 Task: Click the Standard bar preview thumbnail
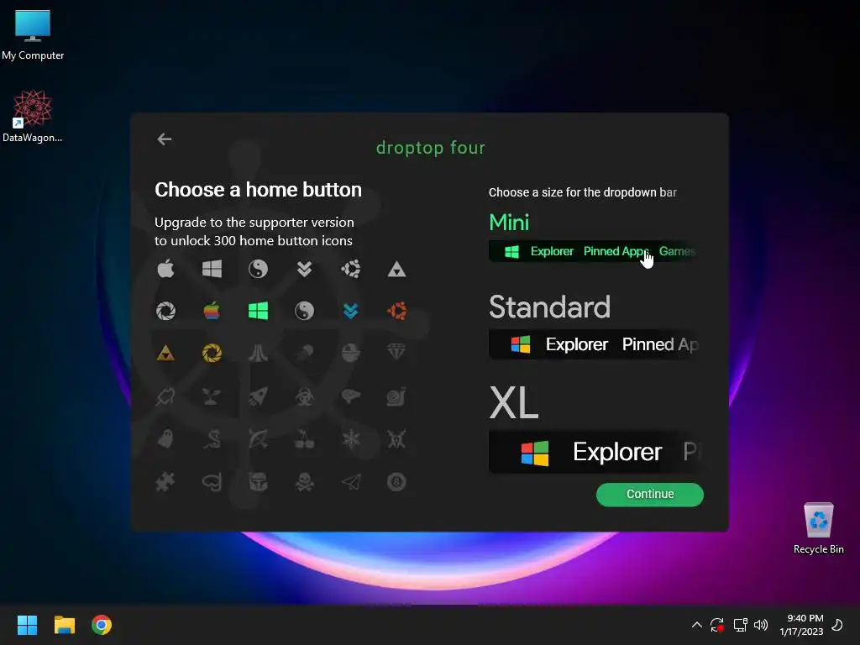click(595, 344)
